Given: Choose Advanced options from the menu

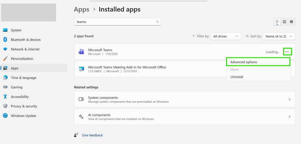Looking at the screenshot, I should [258, 62].
